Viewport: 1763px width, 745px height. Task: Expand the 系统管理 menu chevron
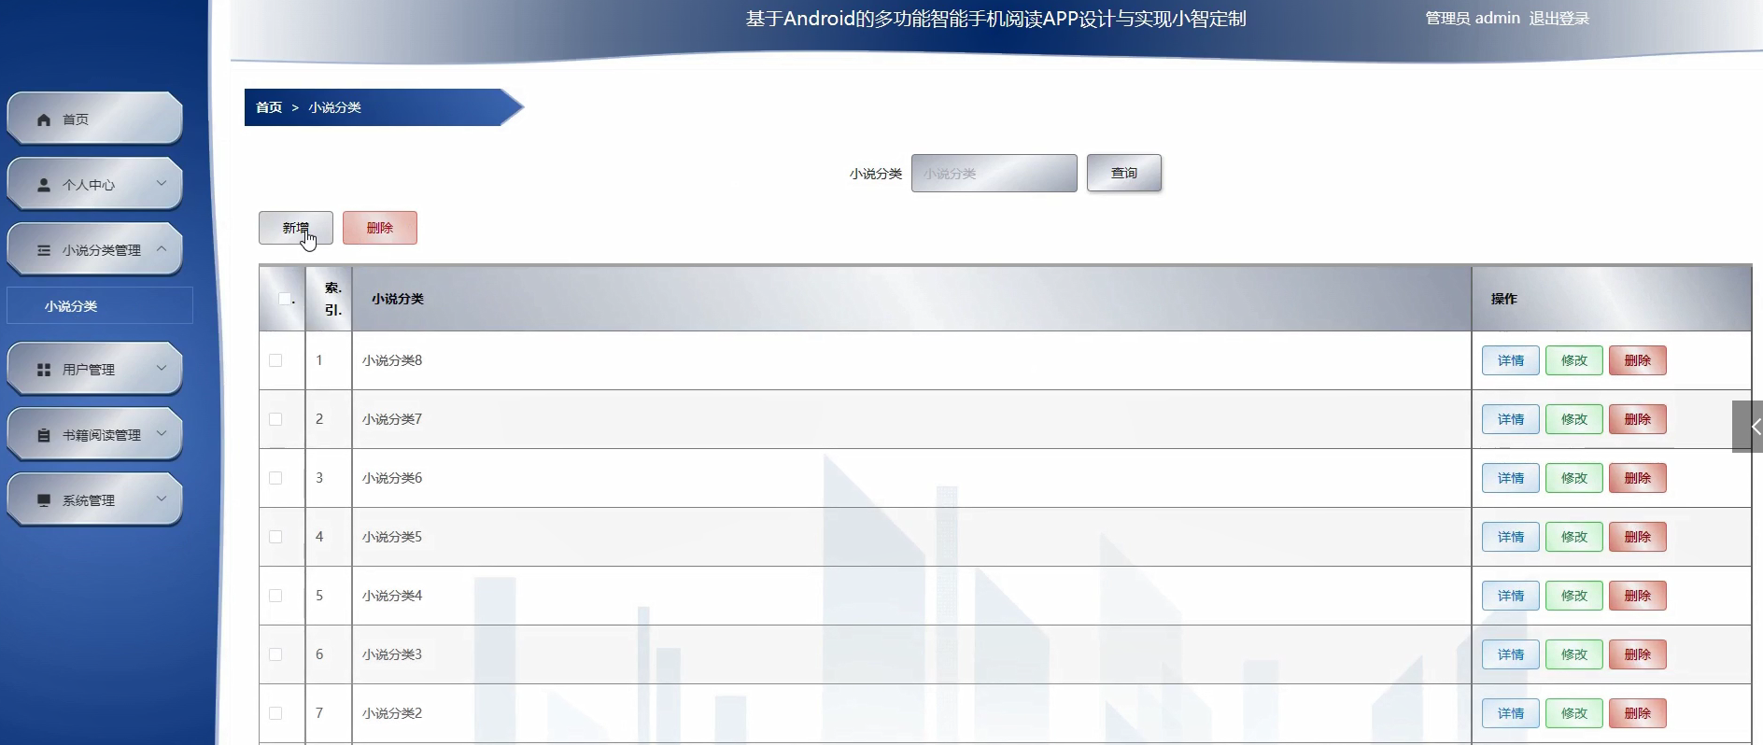click(162, 499)
